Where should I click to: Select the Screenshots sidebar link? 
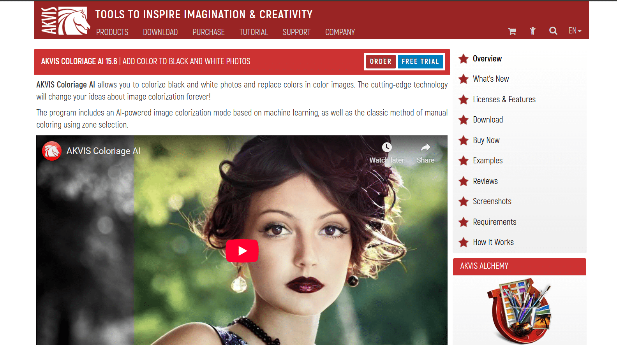tap(492, 201)
